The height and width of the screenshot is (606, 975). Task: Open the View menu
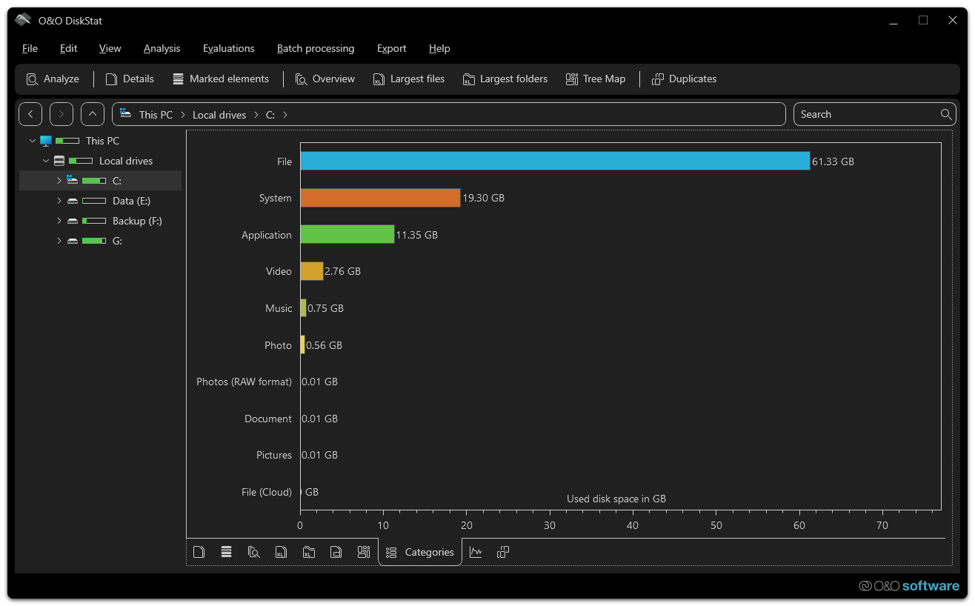point(110,48)
